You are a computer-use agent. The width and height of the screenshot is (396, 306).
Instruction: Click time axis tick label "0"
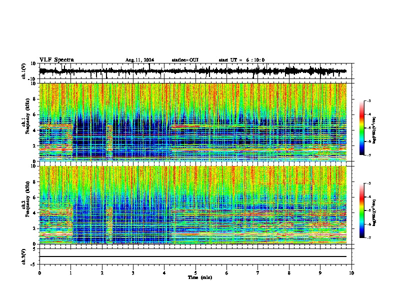(x=39, y=273)
